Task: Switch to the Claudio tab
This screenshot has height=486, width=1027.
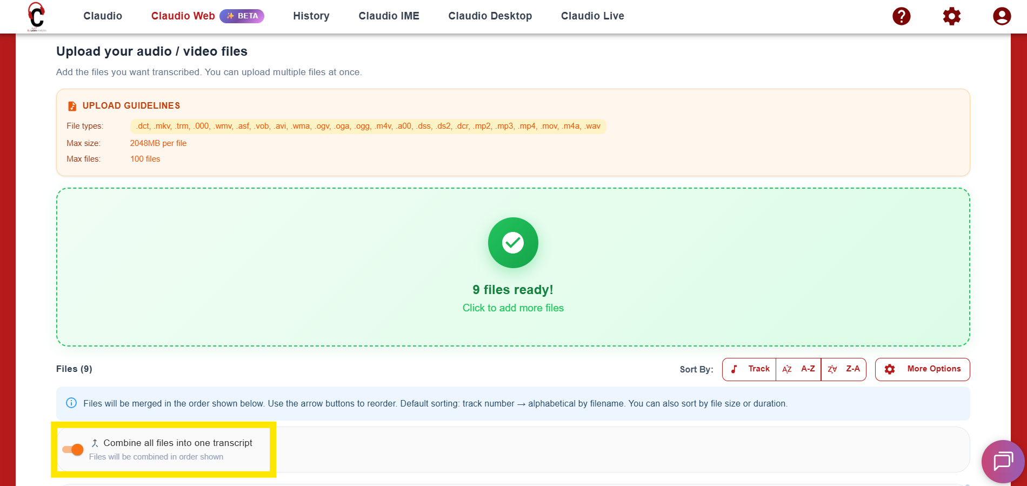Action: click(103, 16)
